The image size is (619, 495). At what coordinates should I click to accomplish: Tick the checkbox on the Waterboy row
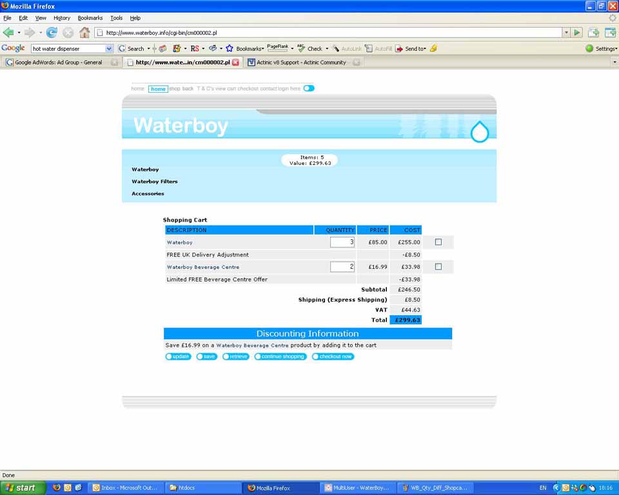click(x=438, y=242)
